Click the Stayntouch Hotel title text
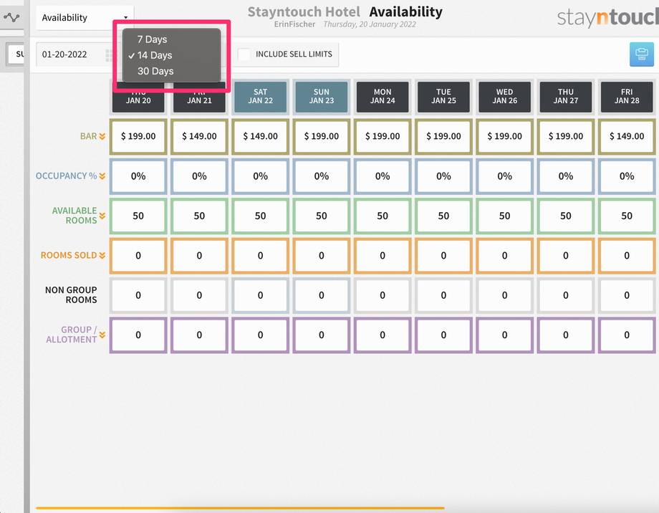This screenshot has height=513, width=659. click(x=304, y=11)
